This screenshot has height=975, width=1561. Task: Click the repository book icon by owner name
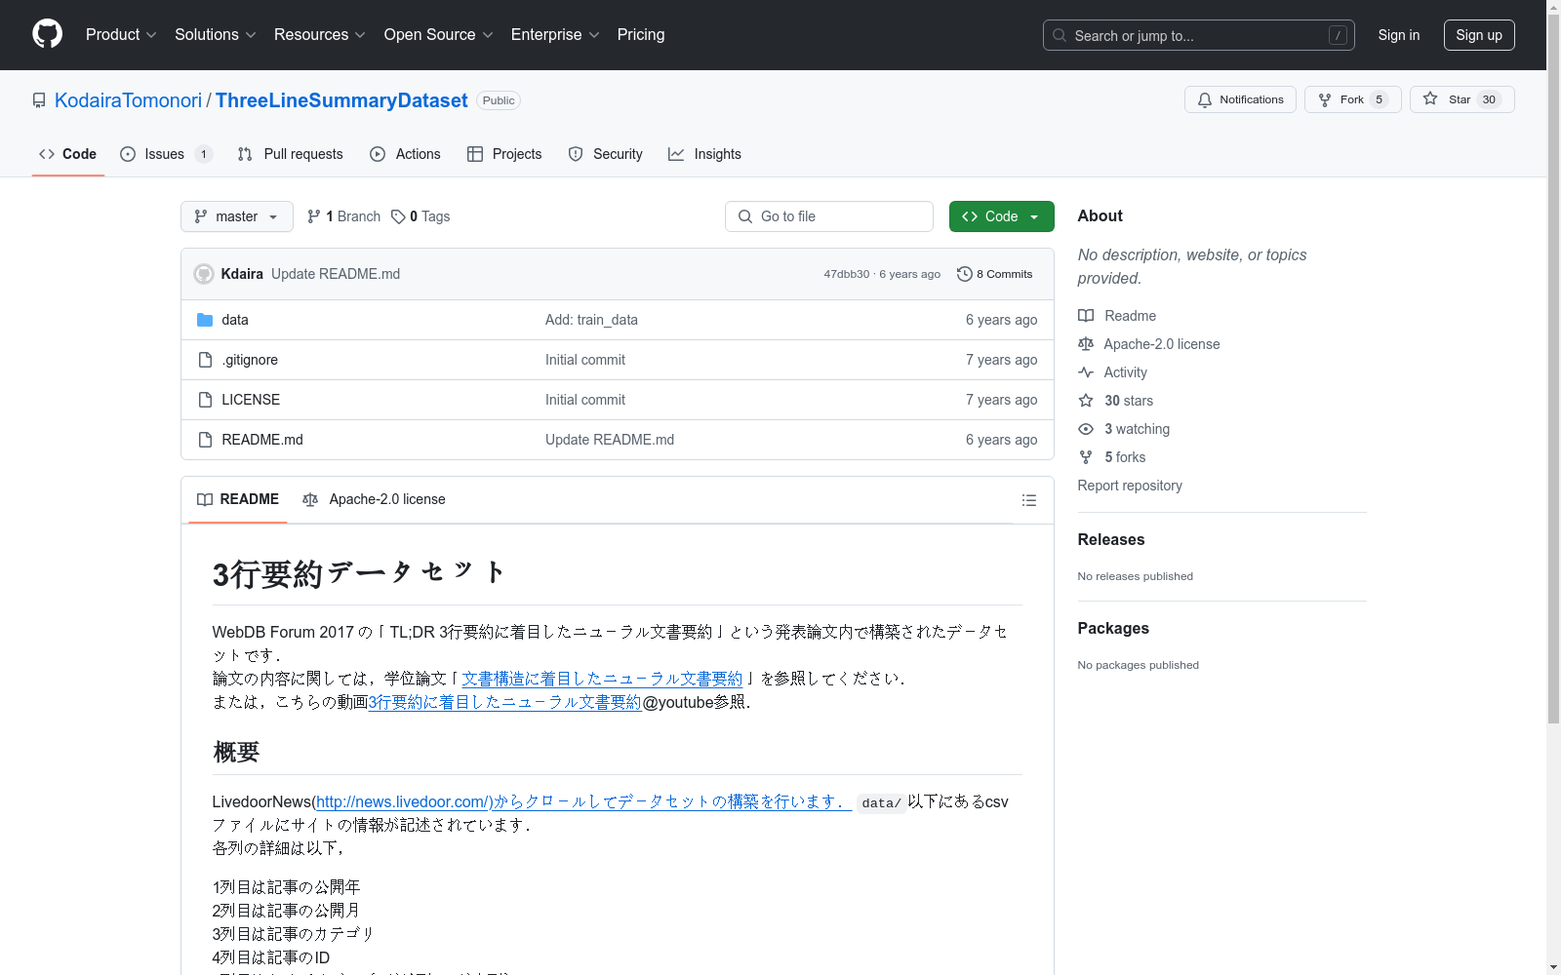[x=39, y=100]
